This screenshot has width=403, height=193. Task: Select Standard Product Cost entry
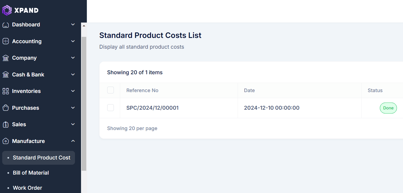pos(41,158)
